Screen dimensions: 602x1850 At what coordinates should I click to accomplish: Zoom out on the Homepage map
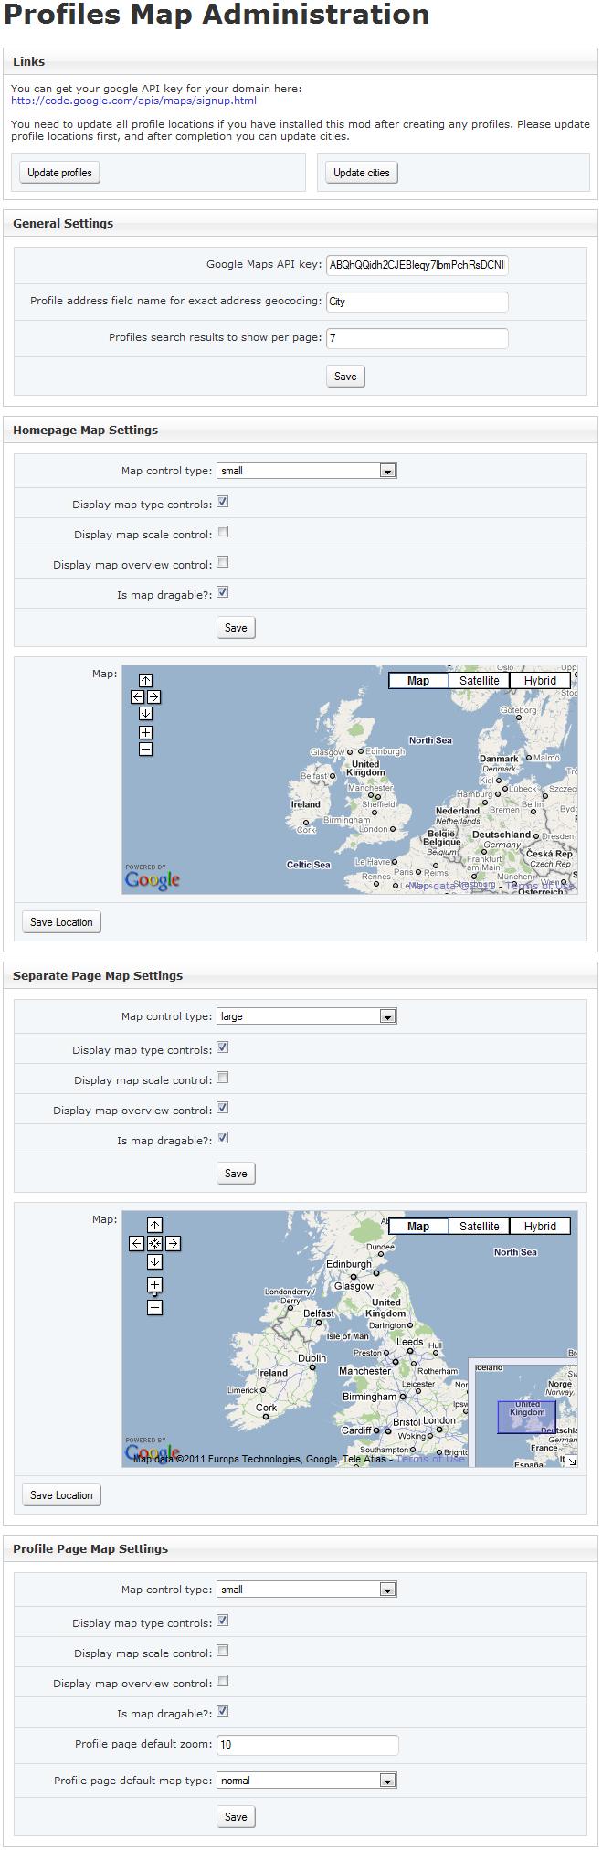coord(145,750)
